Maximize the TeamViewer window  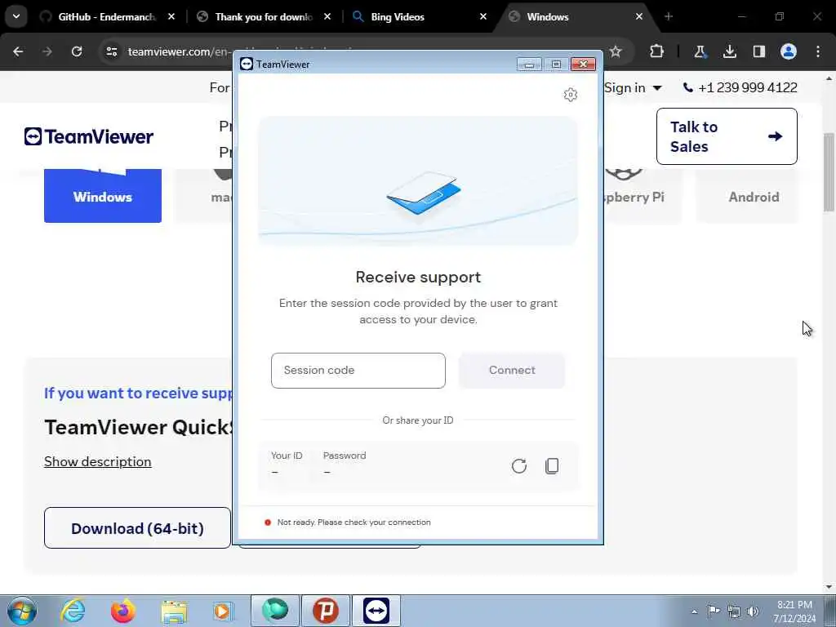(556, 64)
